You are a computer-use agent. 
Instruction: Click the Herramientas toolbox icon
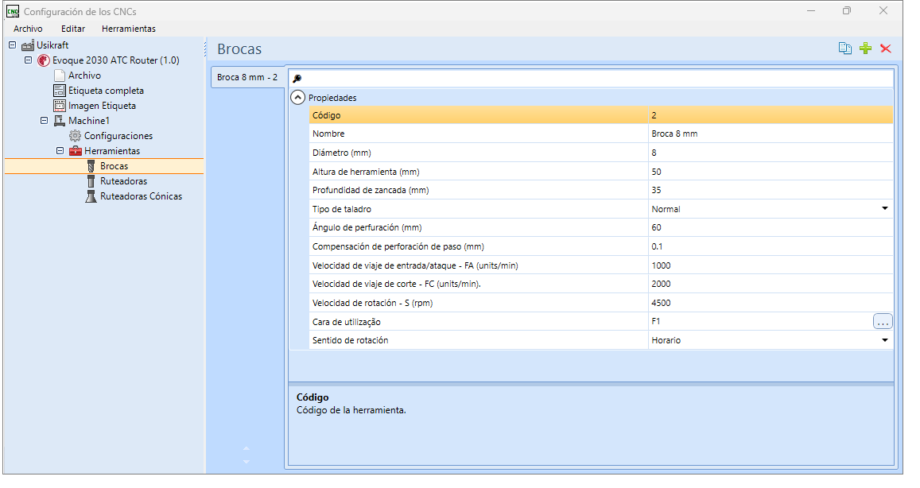(x=75, y=151)
